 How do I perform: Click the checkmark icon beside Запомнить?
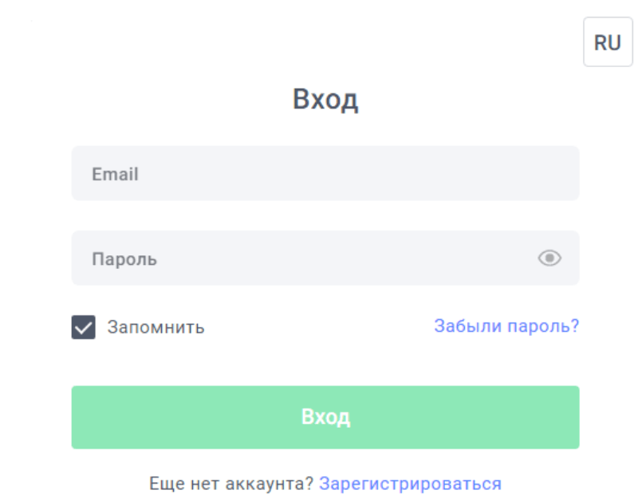click(x=84, y=327)
